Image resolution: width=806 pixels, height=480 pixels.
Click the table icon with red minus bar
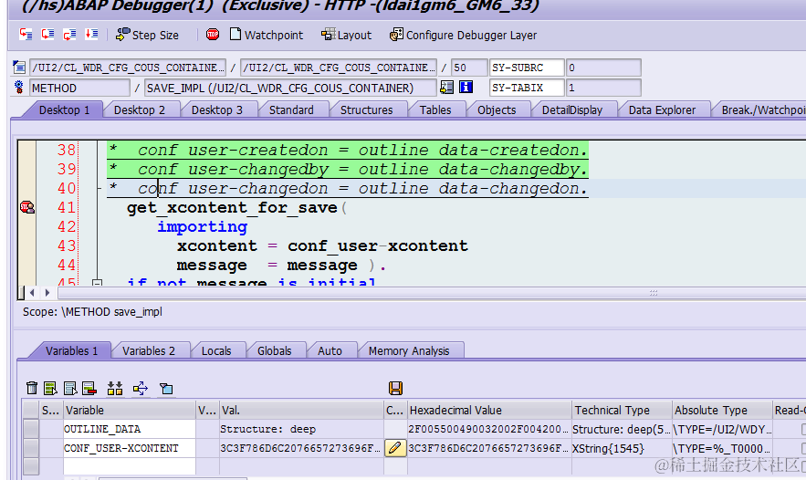pos(89,388)
